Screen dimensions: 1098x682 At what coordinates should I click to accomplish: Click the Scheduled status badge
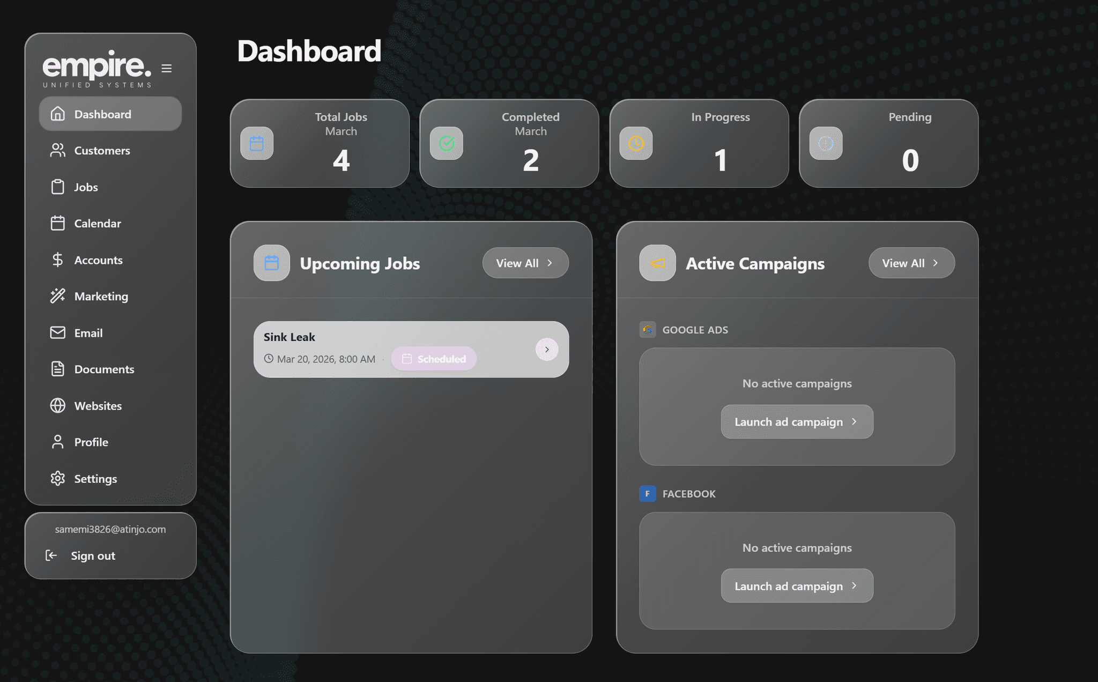[x=434, y=359]
